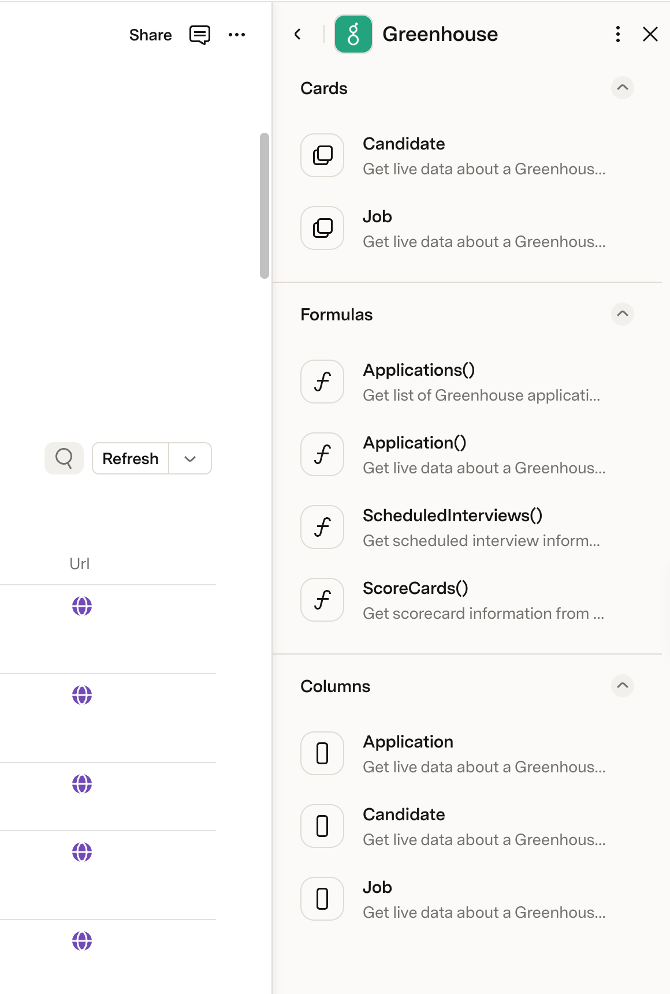Click the ScheduledInterviews() formula icon

[x=322, y=527]
